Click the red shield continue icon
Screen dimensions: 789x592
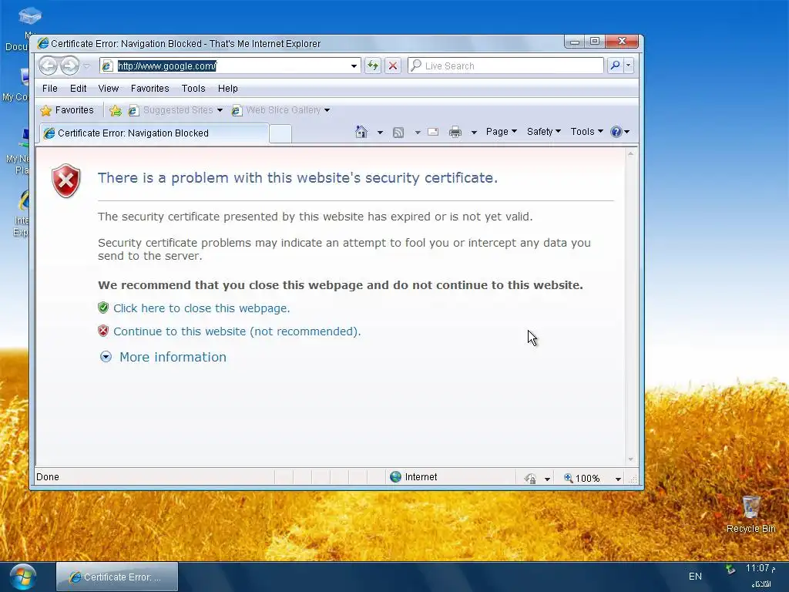coord(103,331)
